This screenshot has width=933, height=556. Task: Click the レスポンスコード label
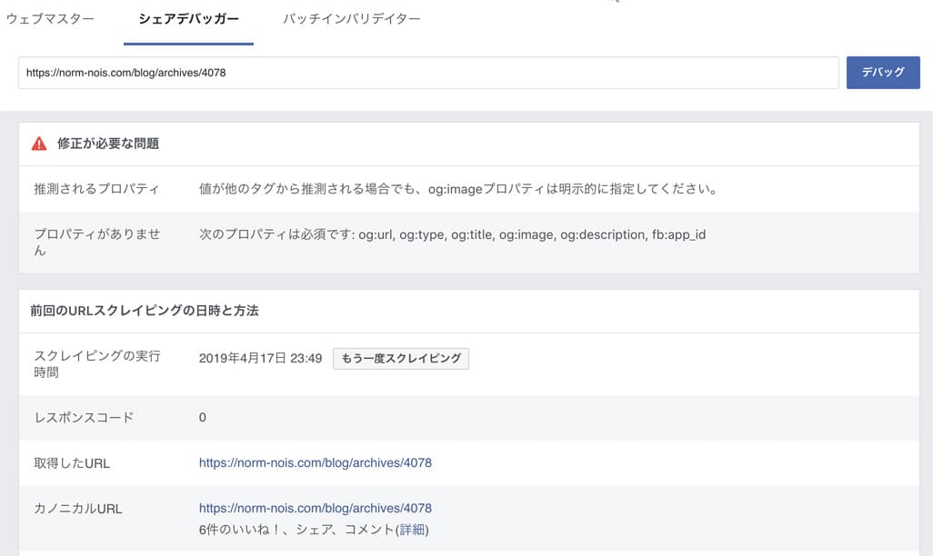[x=84, y=417]
